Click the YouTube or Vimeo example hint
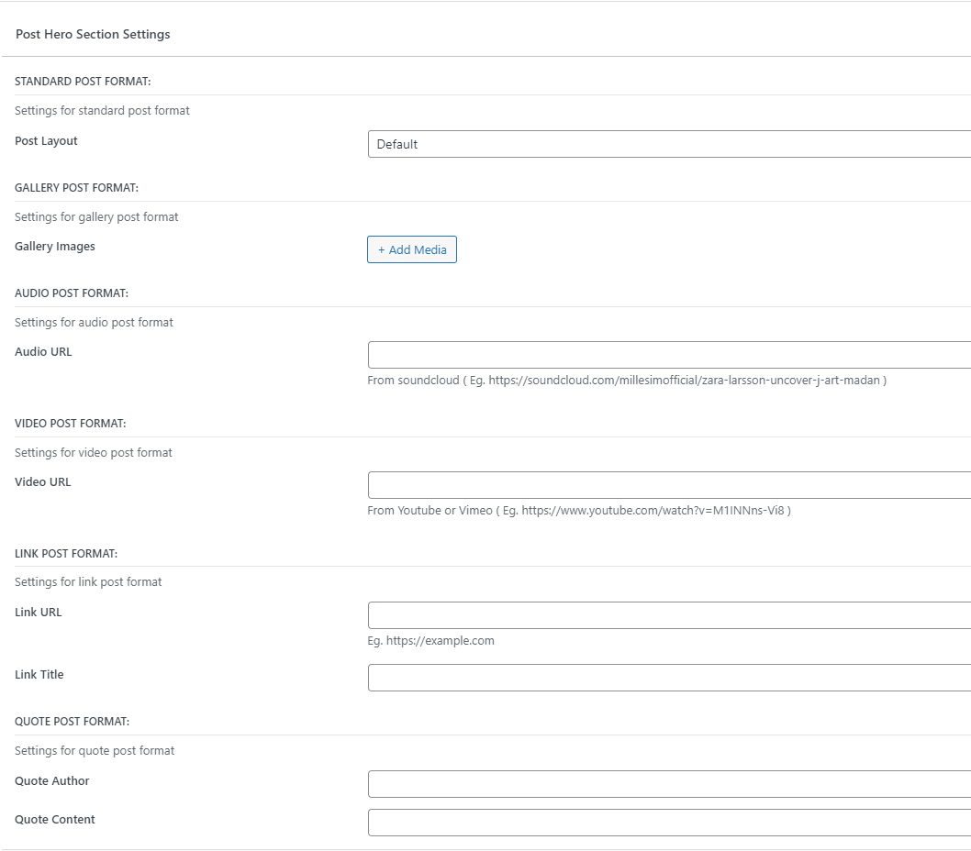Viewport: 971px width, 851px height. click(x=578, y=511)
